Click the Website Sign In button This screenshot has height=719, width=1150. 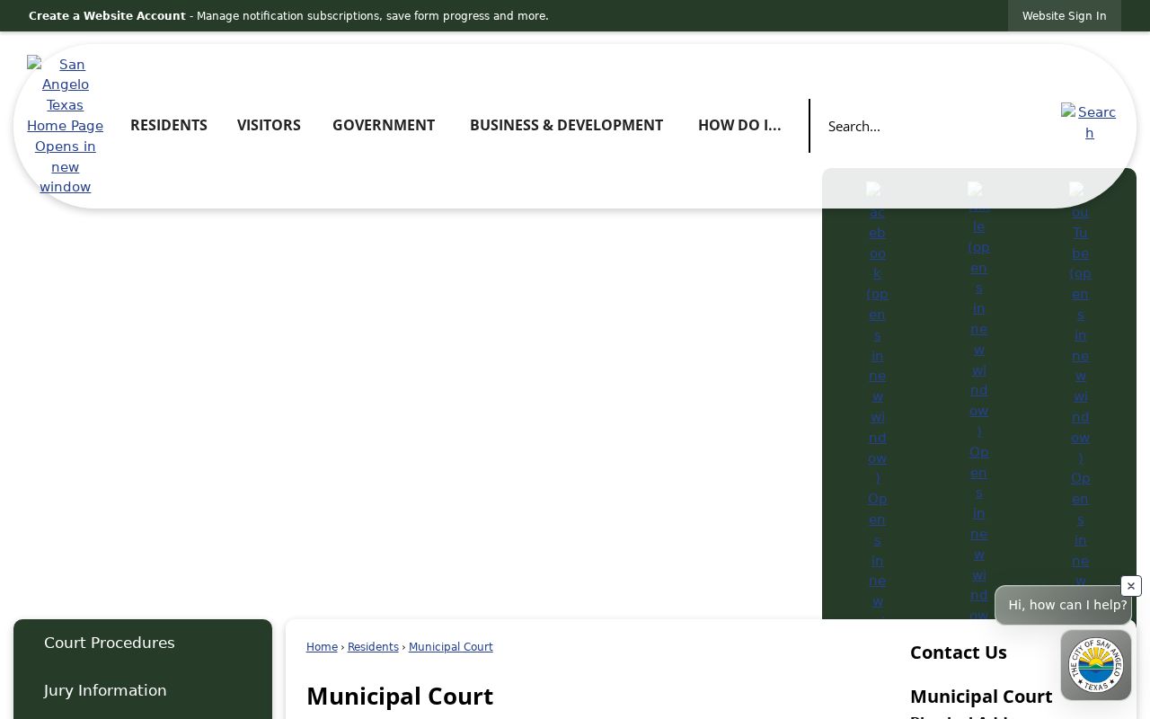(x=1064, y=16)
